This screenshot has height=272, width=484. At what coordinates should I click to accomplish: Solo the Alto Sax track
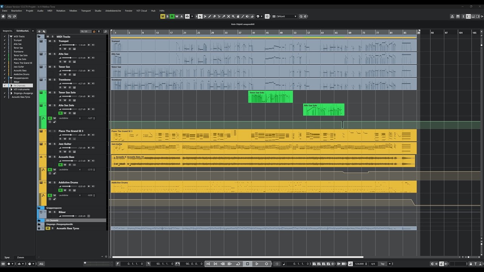54,54
